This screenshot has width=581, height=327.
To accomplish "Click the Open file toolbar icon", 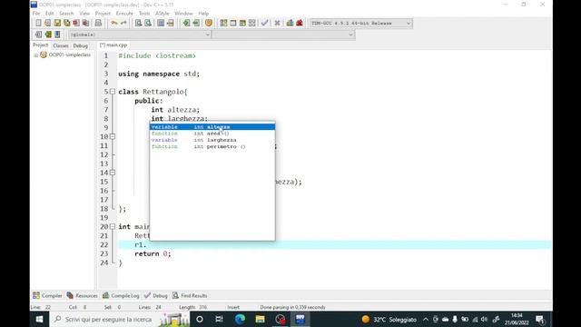I will (x=48, y=23).
